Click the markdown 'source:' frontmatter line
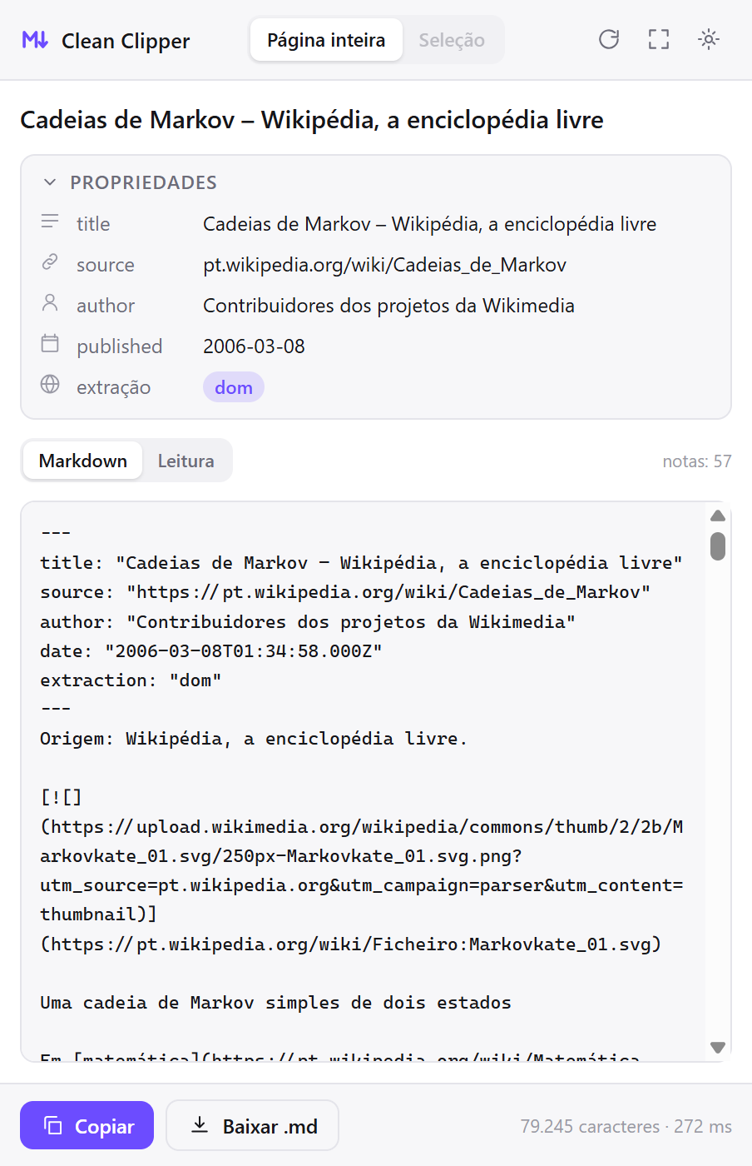Viewport: 752px width, 1166px height. (x=345, y=592)
